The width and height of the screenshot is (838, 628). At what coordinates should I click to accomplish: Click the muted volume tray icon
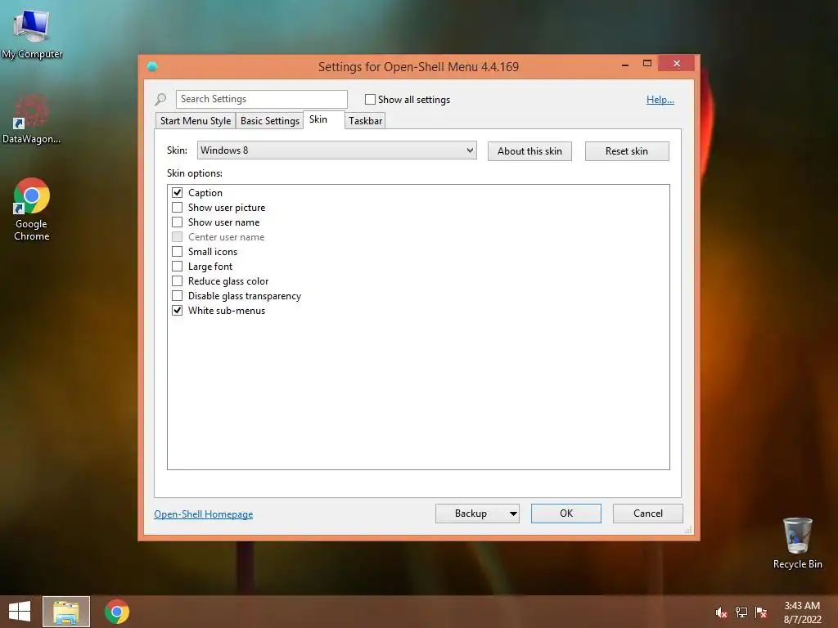click(x=721, y=612)
